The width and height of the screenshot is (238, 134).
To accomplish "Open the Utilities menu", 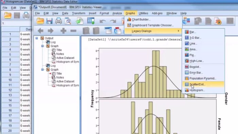I will click(143, 13).
